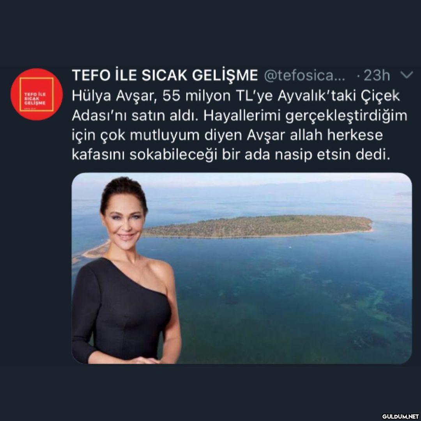Click the yellow square logo inside the avatar
The width and height of the screenshot is (421, 421).
click(37, 94)
